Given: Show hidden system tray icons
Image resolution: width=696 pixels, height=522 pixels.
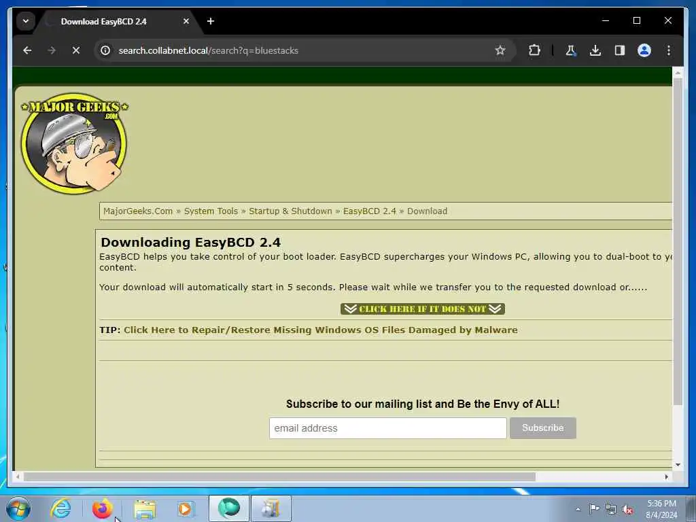Looking at the screenshot, I should pyautogui.click(x=578, y=510).
